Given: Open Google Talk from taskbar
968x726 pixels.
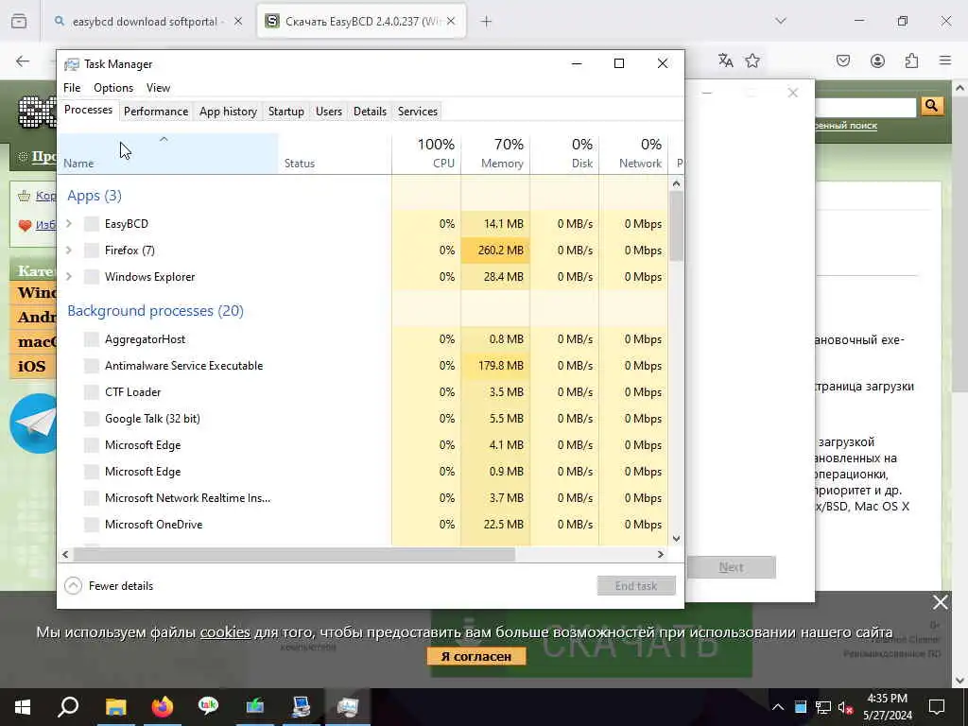Looking at the screenshot, I should [208, 707].
